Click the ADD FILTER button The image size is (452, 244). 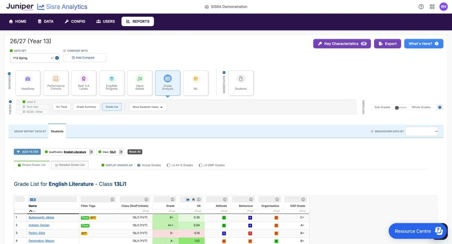27,152
